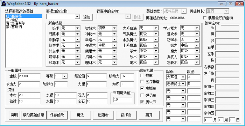Expand the 智力 skill dropdown
This screenshot has width=245, height=126.
click(x=197, y=45)
